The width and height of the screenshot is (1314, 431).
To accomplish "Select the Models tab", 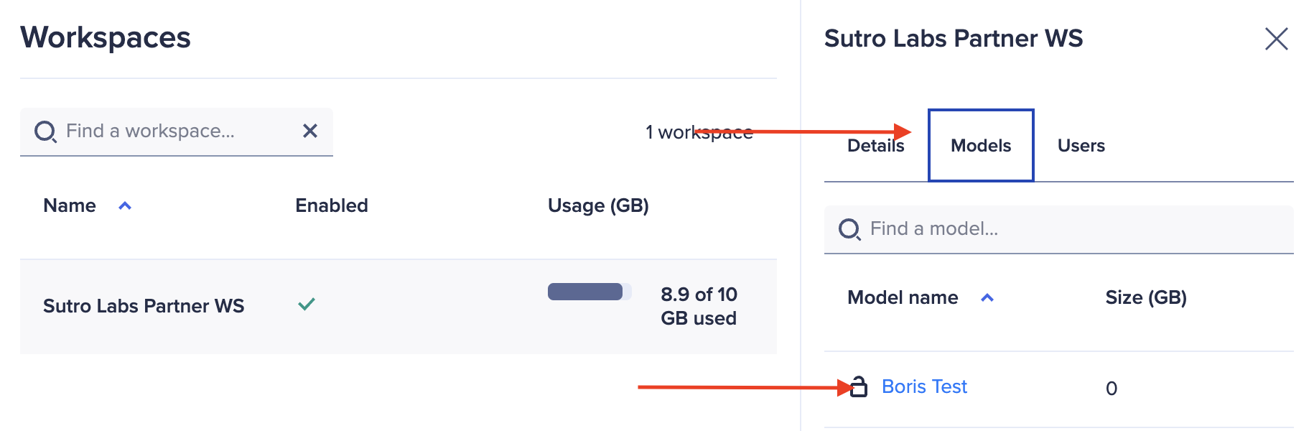I will pyautogui.click(x=981, y=146).
